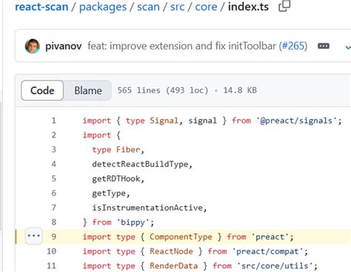The image size is (351, 272).
Task: Open pivanov's avatar profile picture
Action: [33, 46]
